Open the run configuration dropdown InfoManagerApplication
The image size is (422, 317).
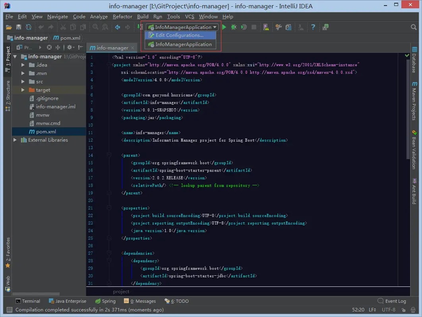pyautogui.click(x=182, y=27)
